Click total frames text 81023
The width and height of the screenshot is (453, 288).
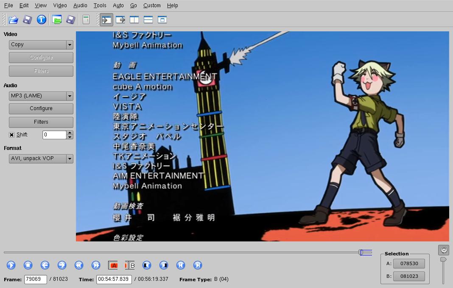[x=60, y=280]
